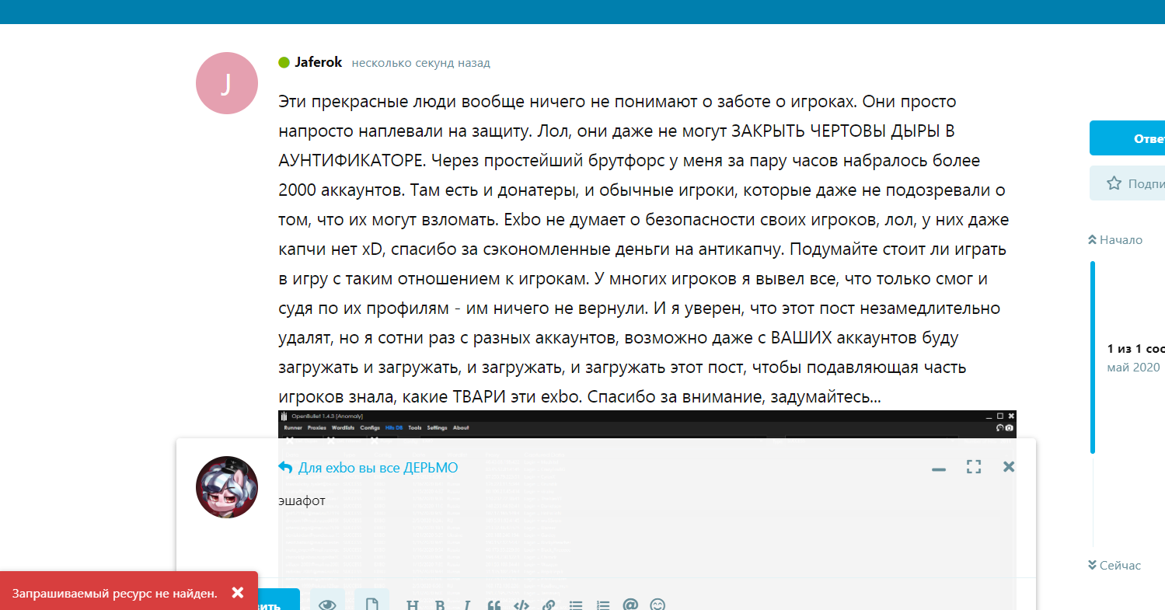Click Jaferok's pink J avatar
1165x610 pixels.
coord(226,83)
